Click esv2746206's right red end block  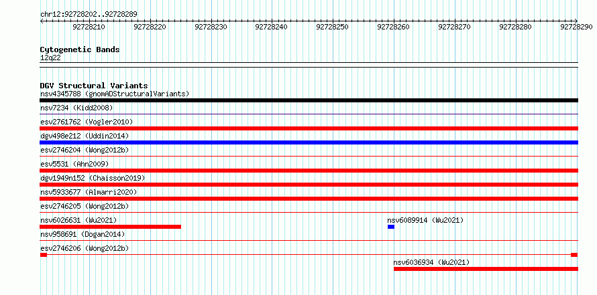(574, 255)
